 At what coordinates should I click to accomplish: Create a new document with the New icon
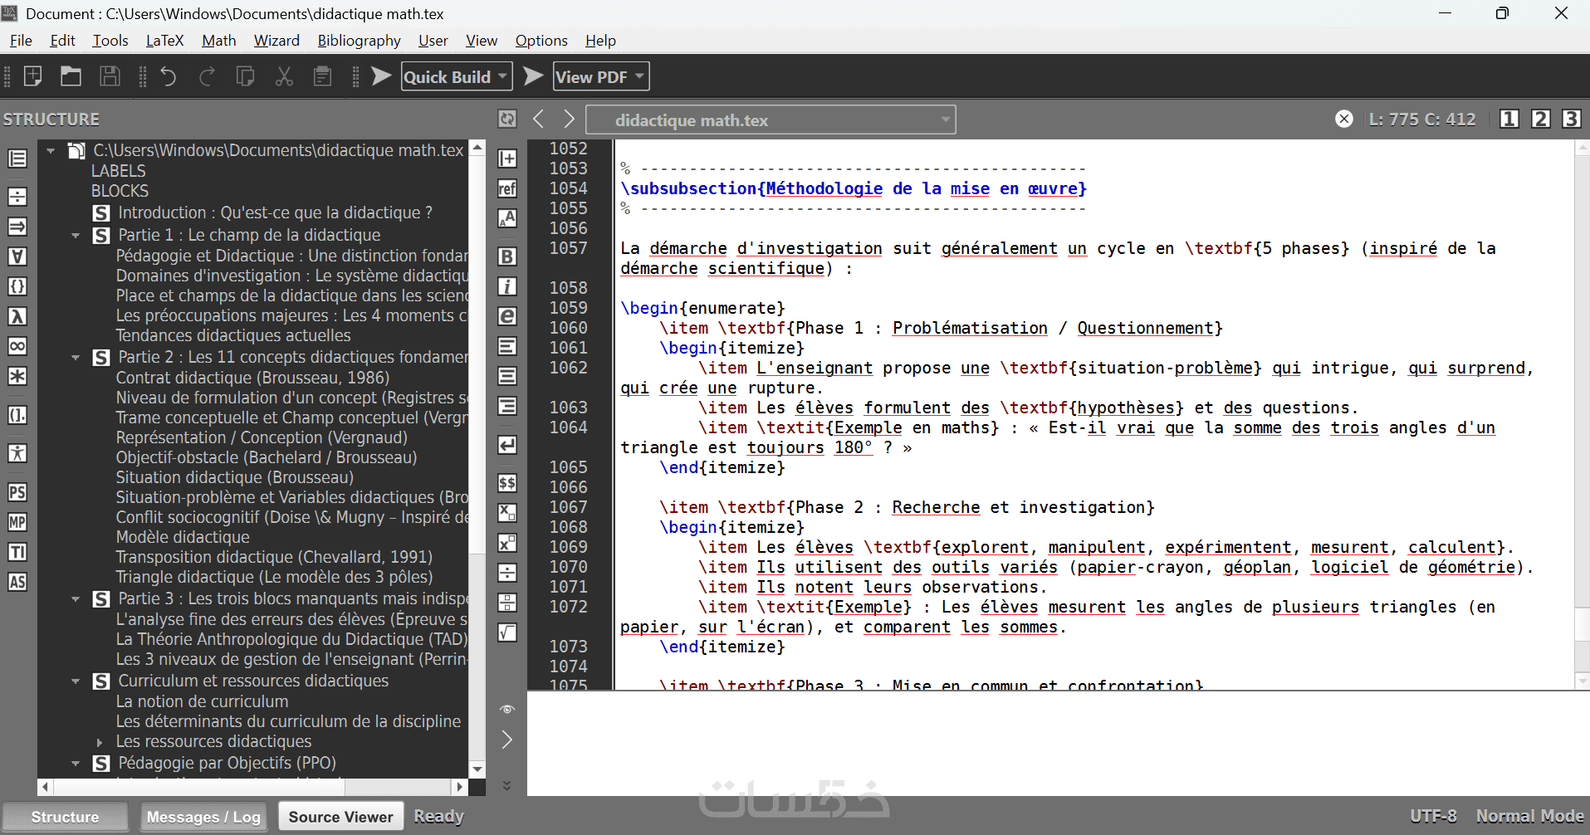pos(32,76)
